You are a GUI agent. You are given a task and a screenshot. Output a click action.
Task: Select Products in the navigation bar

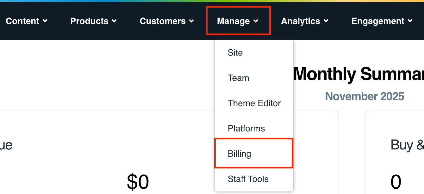click(x=89, y=21)
